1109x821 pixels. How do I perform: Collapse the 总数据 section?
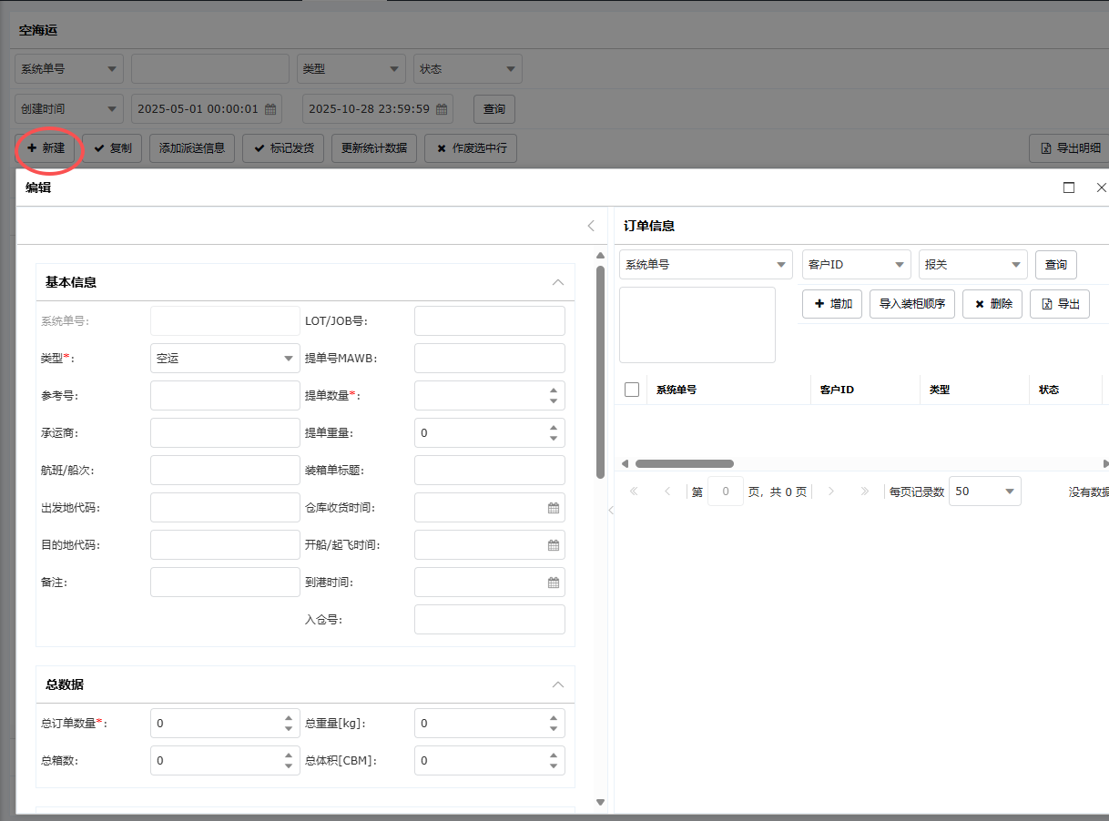[x=558, y=684]
